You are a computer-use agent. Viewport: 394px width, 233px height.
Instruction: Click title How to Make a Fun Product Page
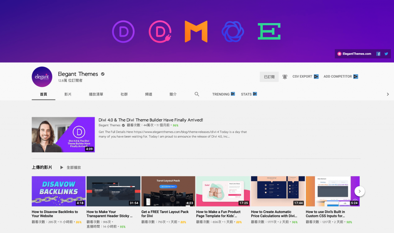[219, 214]
